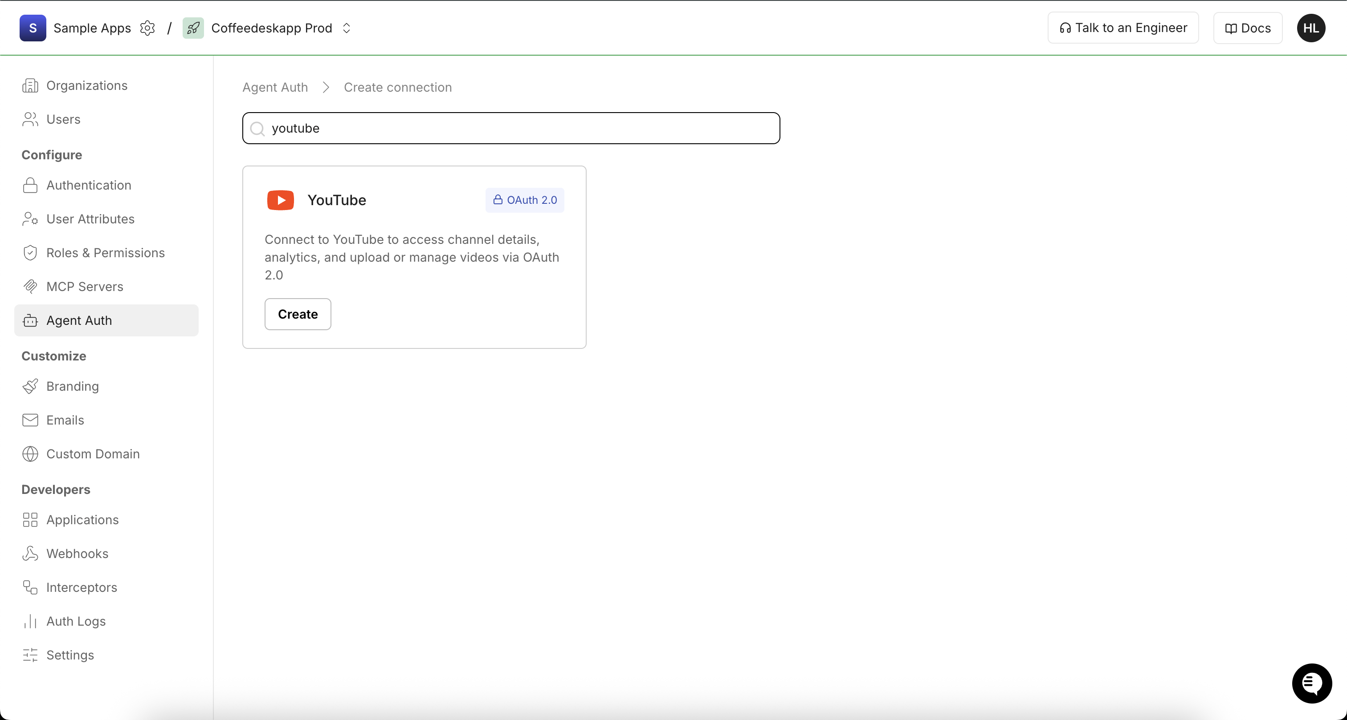
Task: Select the Users sidebar icon
Action: [30, 119]
